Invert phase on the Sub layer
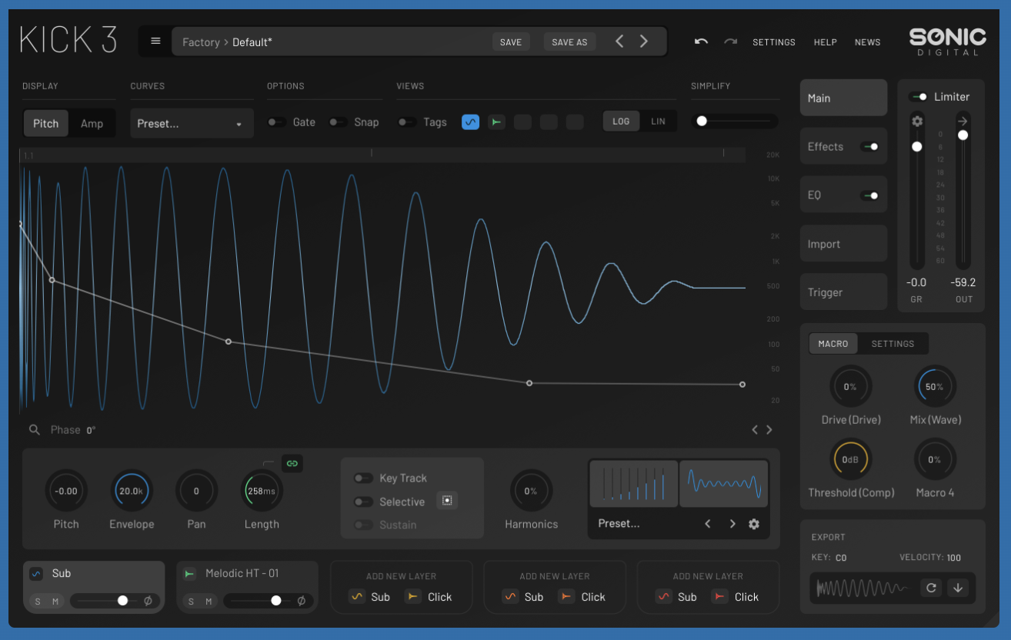The height and width of the screenshot is (640, 1011). pyautogui.click(x=148, y=601)
